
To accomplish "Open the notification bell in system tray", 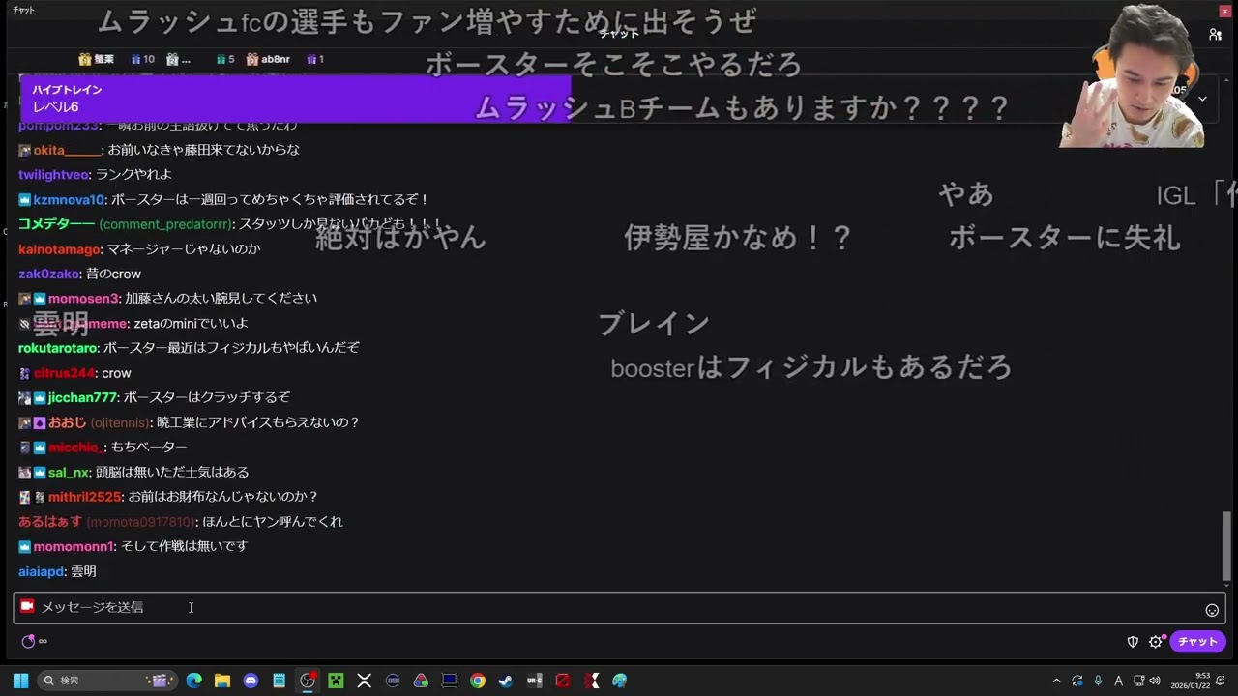I will [1221, 681].
